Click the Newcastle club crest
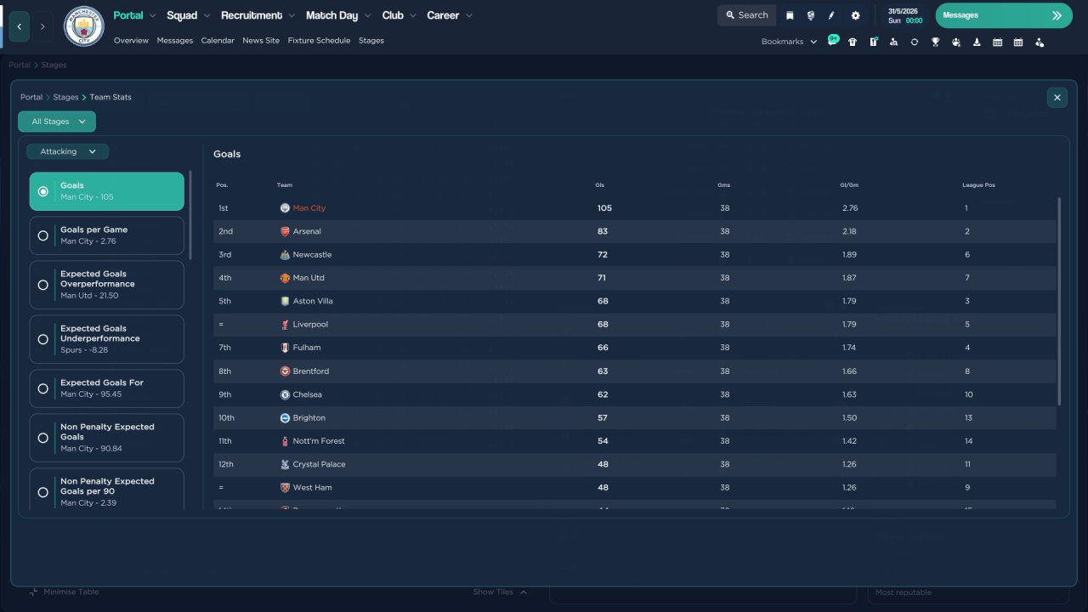Screen dimensions: 1088x612 tap(285, 254)
